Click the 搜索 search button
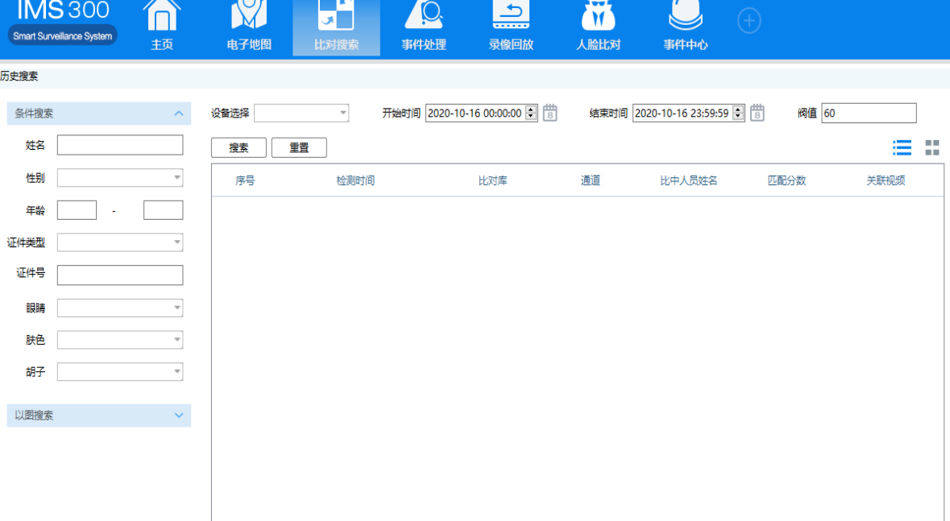950x521 pixels. click(x=238, y=147)
